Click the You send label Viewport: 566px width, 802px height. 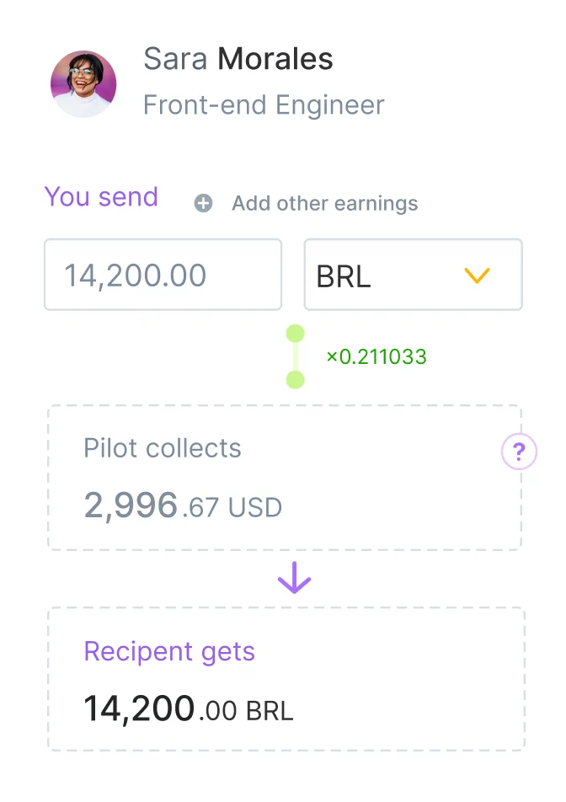101,196
